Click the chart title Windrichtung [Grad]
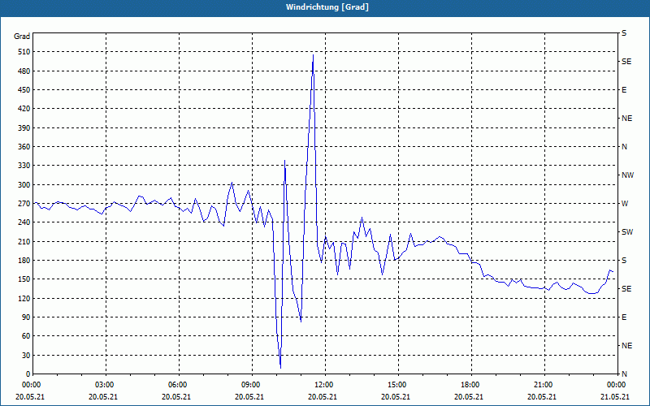Viewport: 650px width, 406px height. 327,7
